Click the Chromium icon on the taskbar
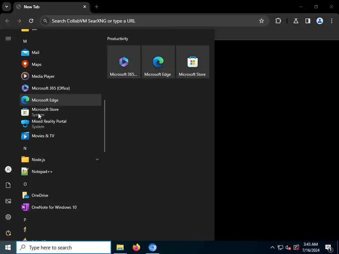The height and width of the screenshot is (254, 339). [x=152, y=247]
